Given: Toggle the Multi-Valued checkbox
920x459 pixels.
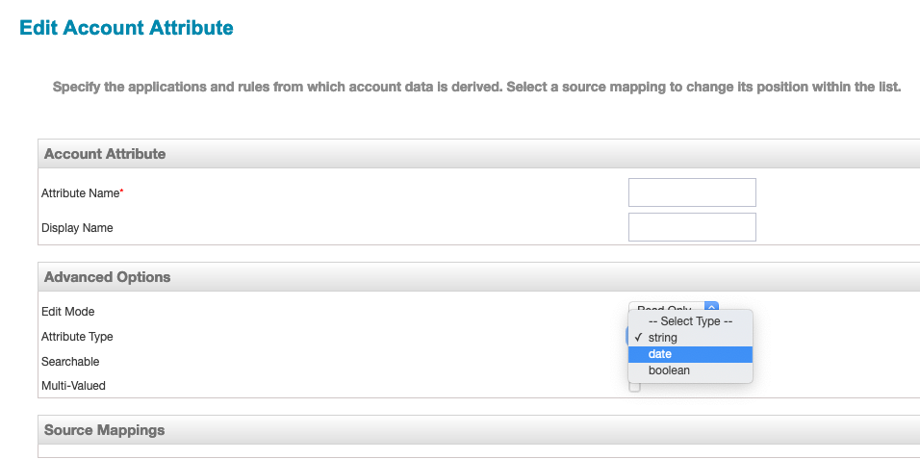Looking at the screenshot, I should [634, 387].
